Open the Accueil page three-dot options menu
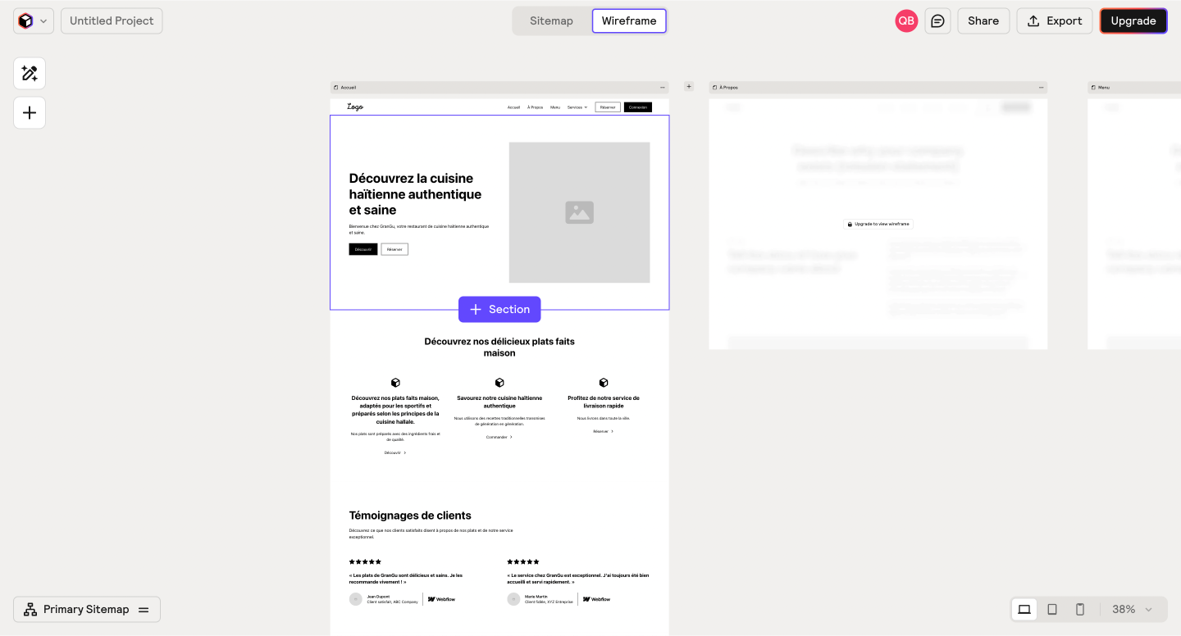1181x636 pixels. coord(662,88)
